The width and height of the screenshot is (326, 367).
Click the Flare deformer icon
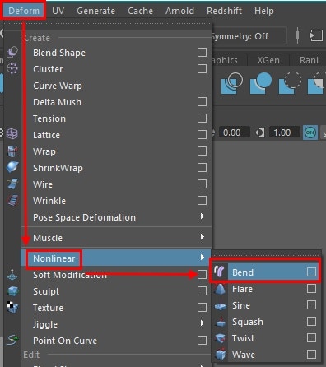(221, 289)
